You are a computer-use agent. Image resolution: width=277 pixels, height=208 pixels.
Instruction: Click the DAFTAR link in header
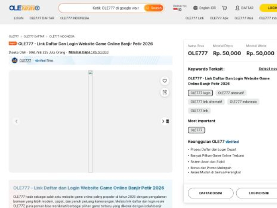247,8
